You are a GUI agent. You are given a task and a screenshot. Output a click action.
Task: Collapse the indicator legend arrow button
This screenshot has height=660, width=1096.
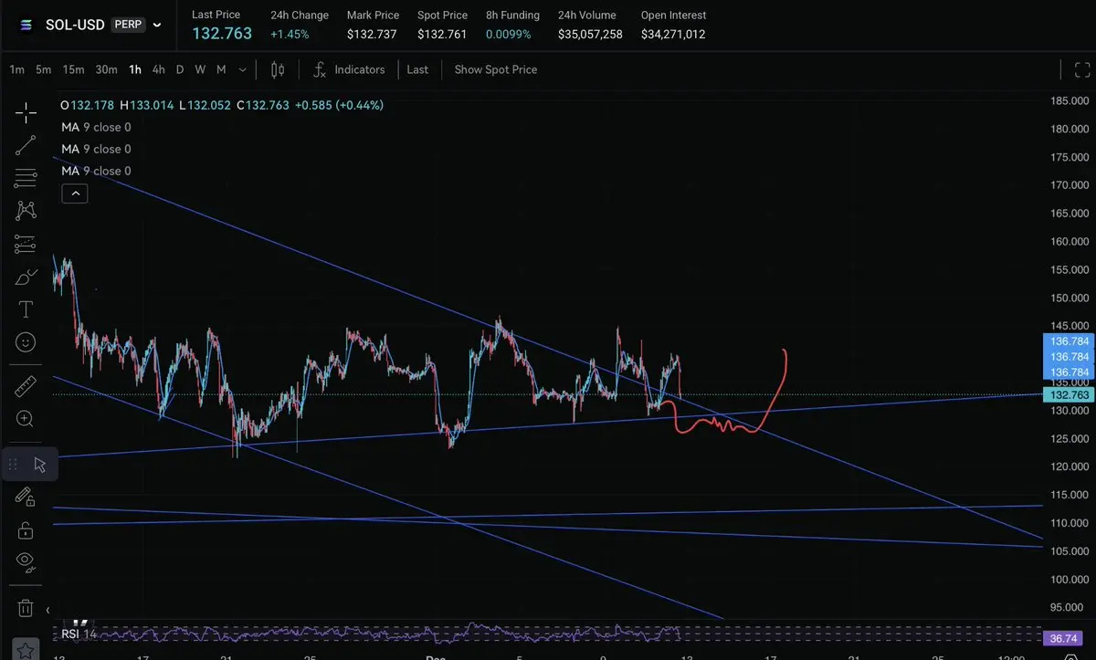point(75,194)
